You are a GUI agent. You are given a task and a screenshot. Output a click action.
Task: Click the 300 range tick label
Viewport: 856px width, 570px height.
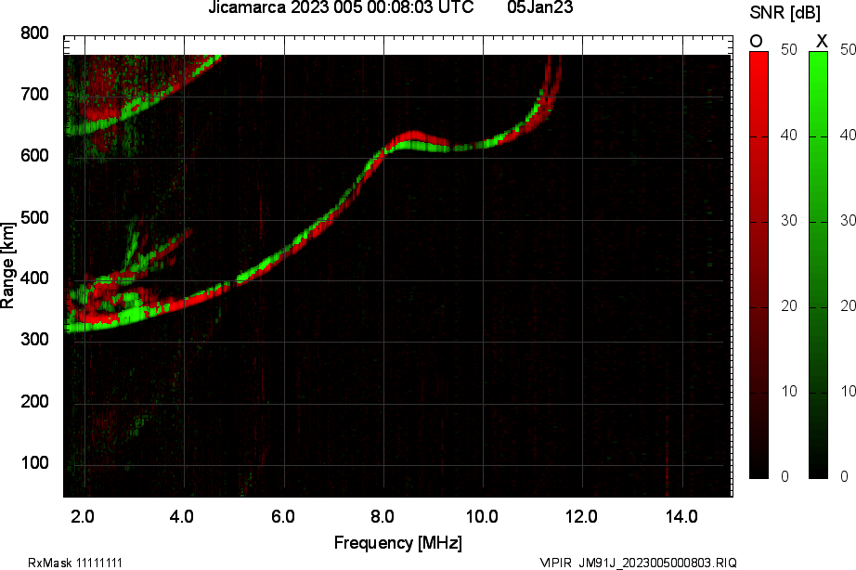pos(34,340)
